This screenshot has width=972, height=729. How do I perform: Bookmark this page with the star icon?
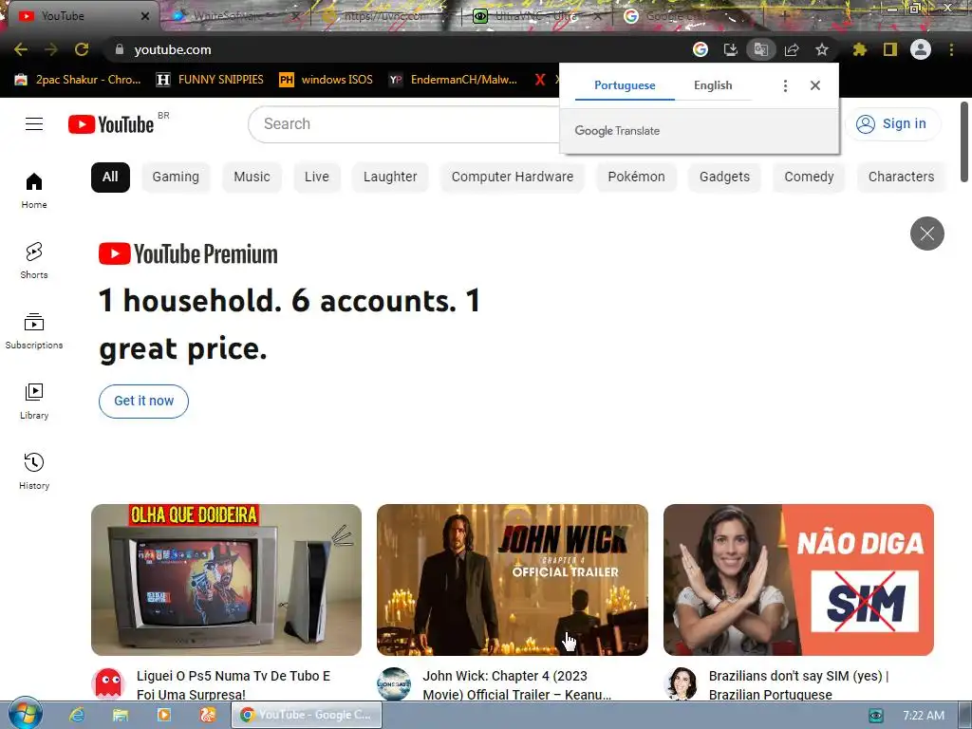822,49
